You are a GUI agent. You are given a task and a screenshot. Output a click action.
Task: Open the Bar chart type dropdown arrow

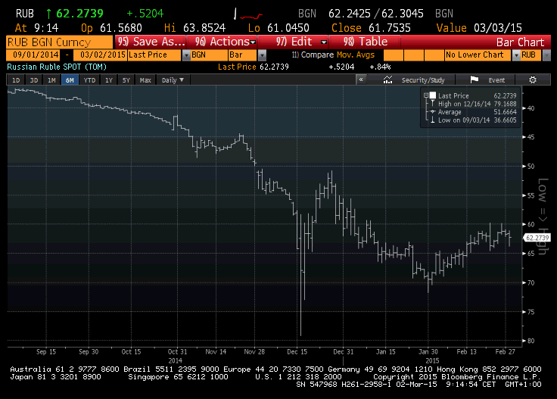262,55
